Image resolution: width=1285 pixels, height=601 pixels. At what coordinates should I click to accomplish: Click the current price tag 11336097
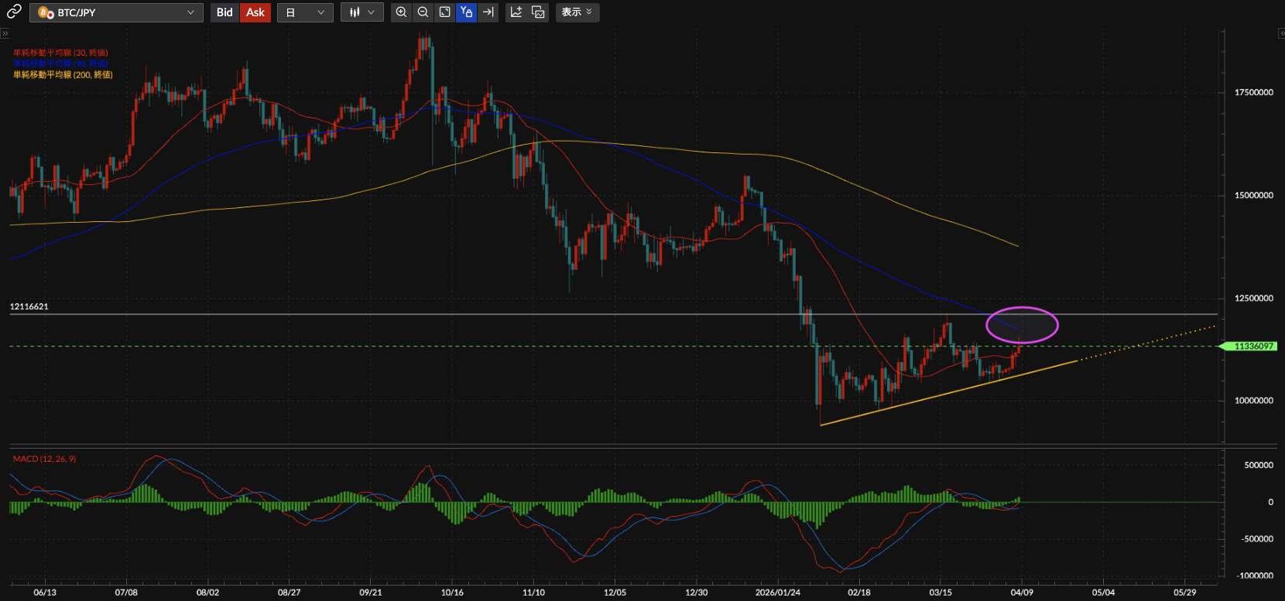coord(1252,347)
